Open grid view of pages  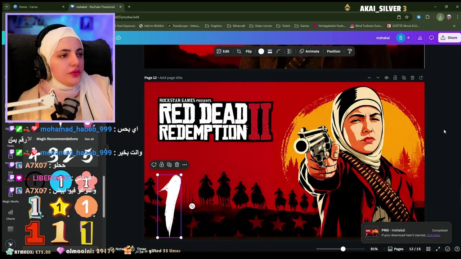point(428,249)
